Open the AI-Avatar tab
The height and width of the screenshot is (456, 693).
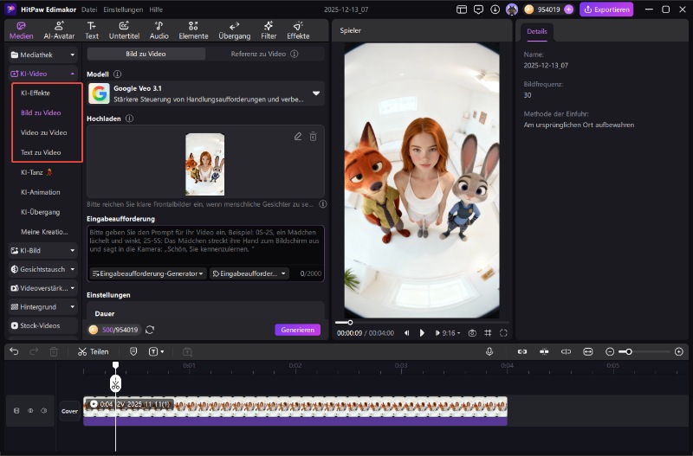[x=59, y=31]
